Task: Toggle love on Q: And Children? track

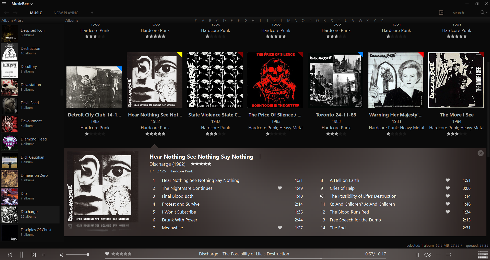Action: click(x=448, y=204)
